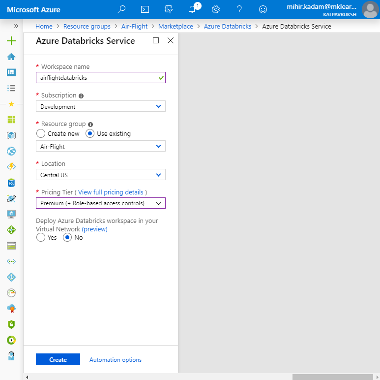Image resolution: width=380 pixels, height=380 pixels.
Task: Click the Create button
Action: tap(58, 359)
